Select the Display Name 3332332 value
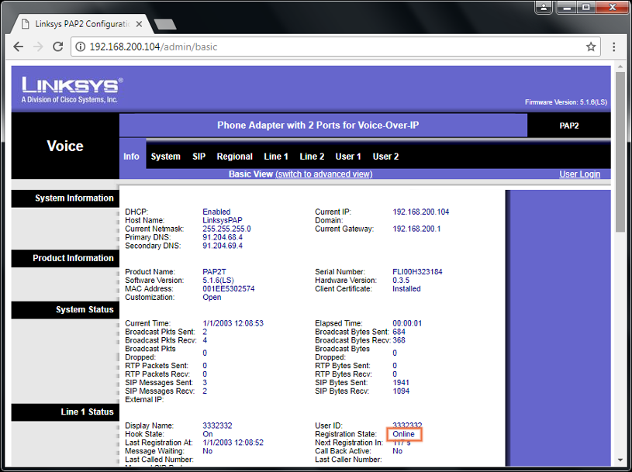The height and width of the screenshot is (472, 632). (217, 425)
